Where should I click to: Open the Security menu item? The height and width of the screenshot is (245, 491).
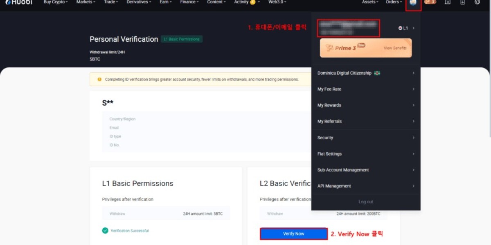366,138
